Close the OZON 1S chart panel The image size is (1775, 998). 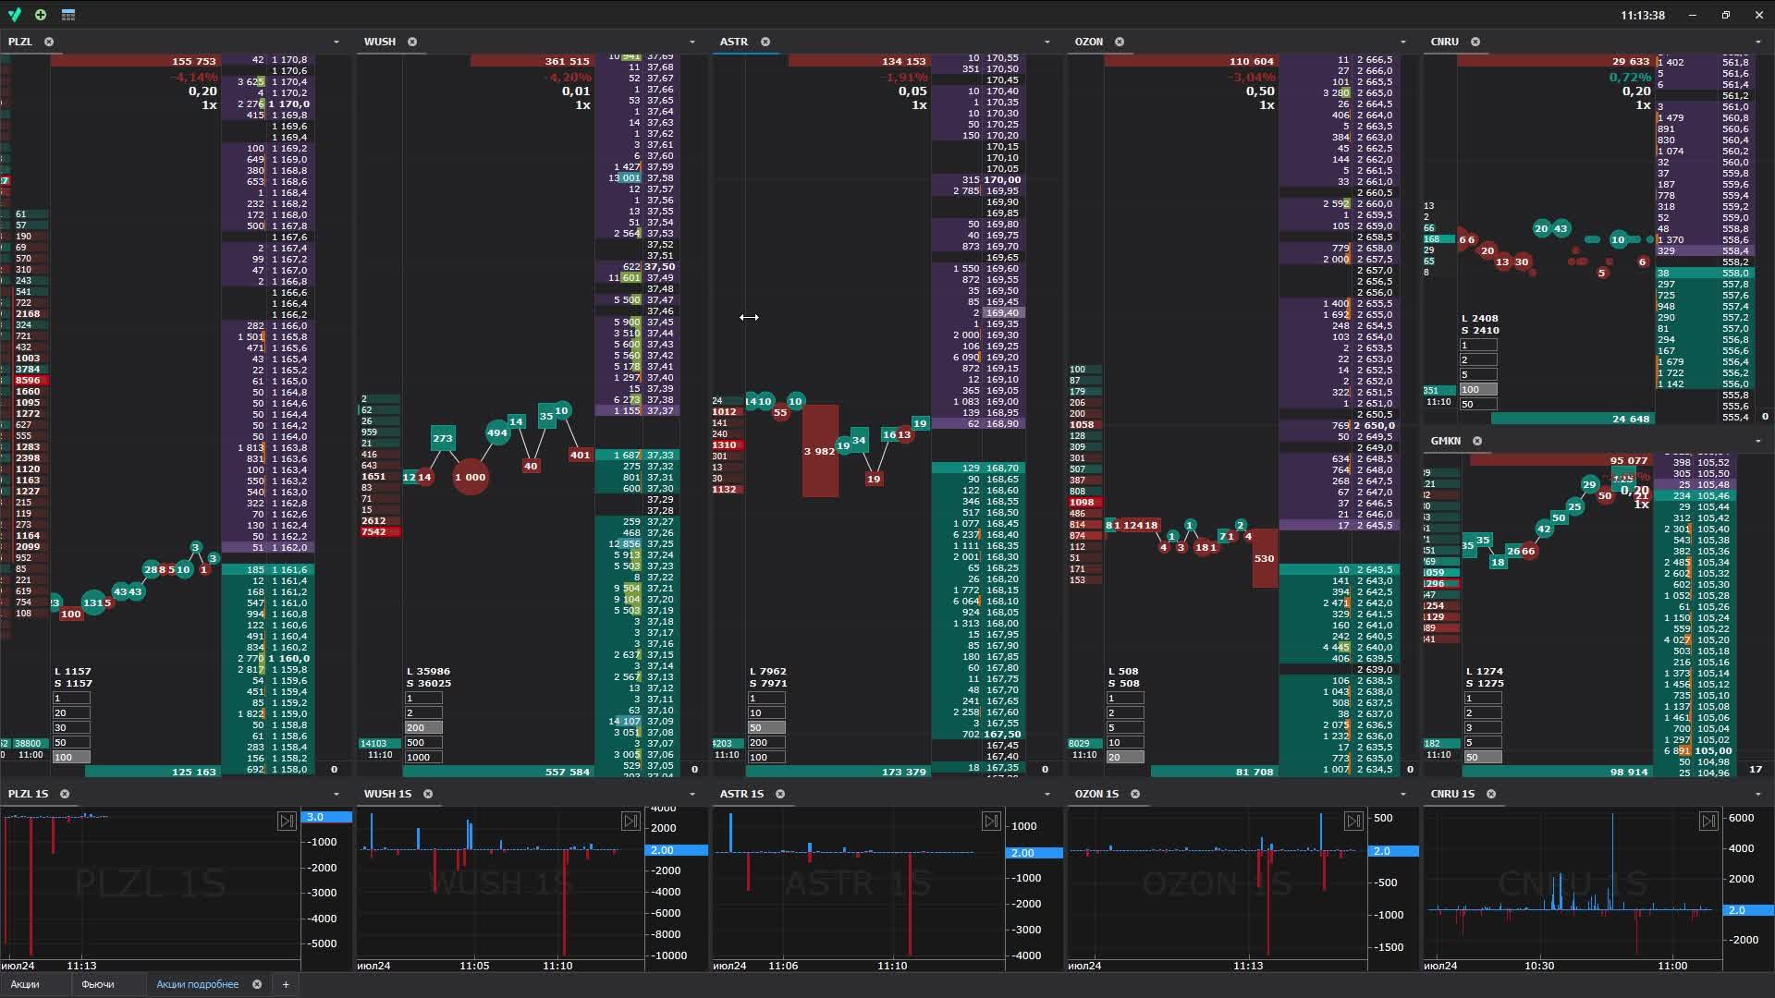pyautogui.click(x=1135, y=794)
